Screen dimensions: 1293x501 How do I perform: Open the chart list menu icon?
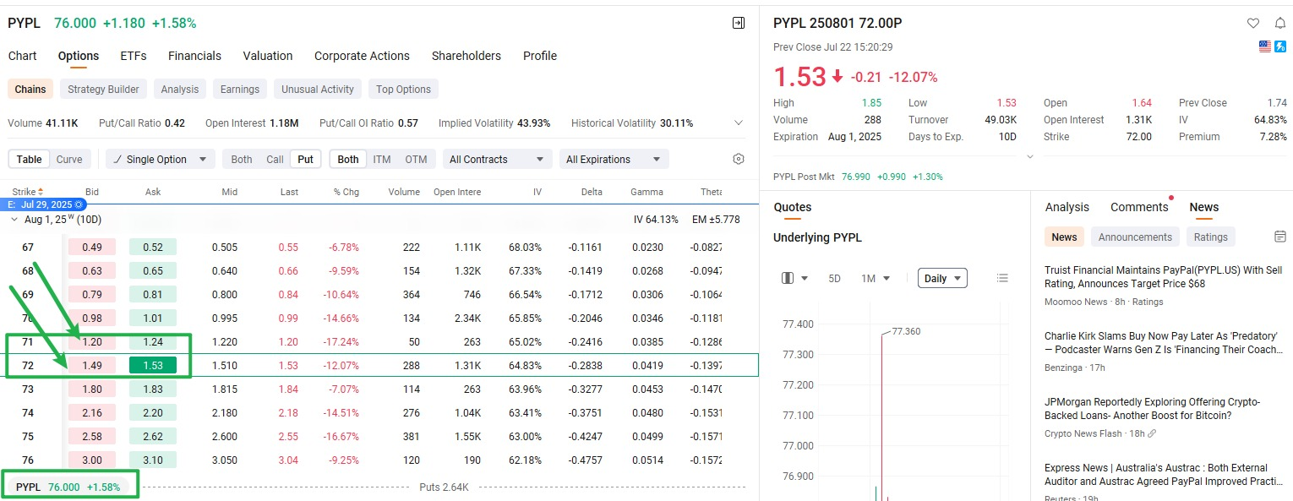click(x=1002, y=278)
